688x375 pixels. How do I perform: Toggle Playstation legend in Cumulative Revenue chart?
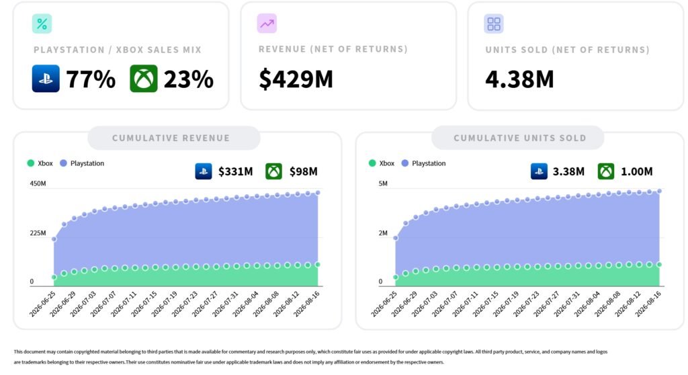pyautogui.click(x=82, y=163)
